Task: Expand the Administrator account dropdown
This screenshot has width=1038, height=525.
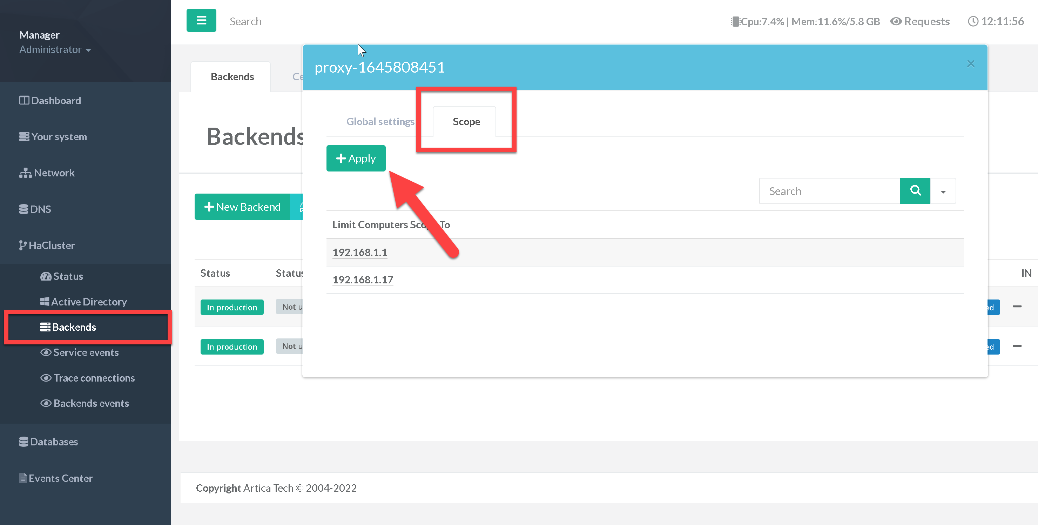Action: point(55,49)
